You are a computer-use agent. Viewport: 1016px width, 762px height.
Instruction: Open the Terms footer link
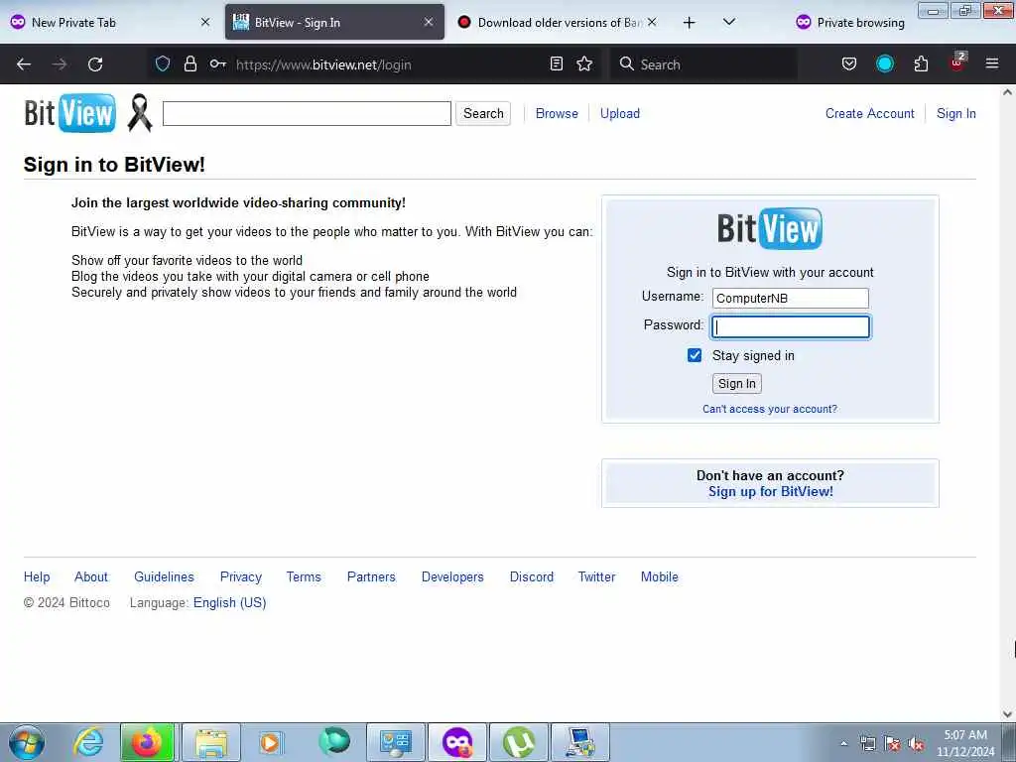304,576
